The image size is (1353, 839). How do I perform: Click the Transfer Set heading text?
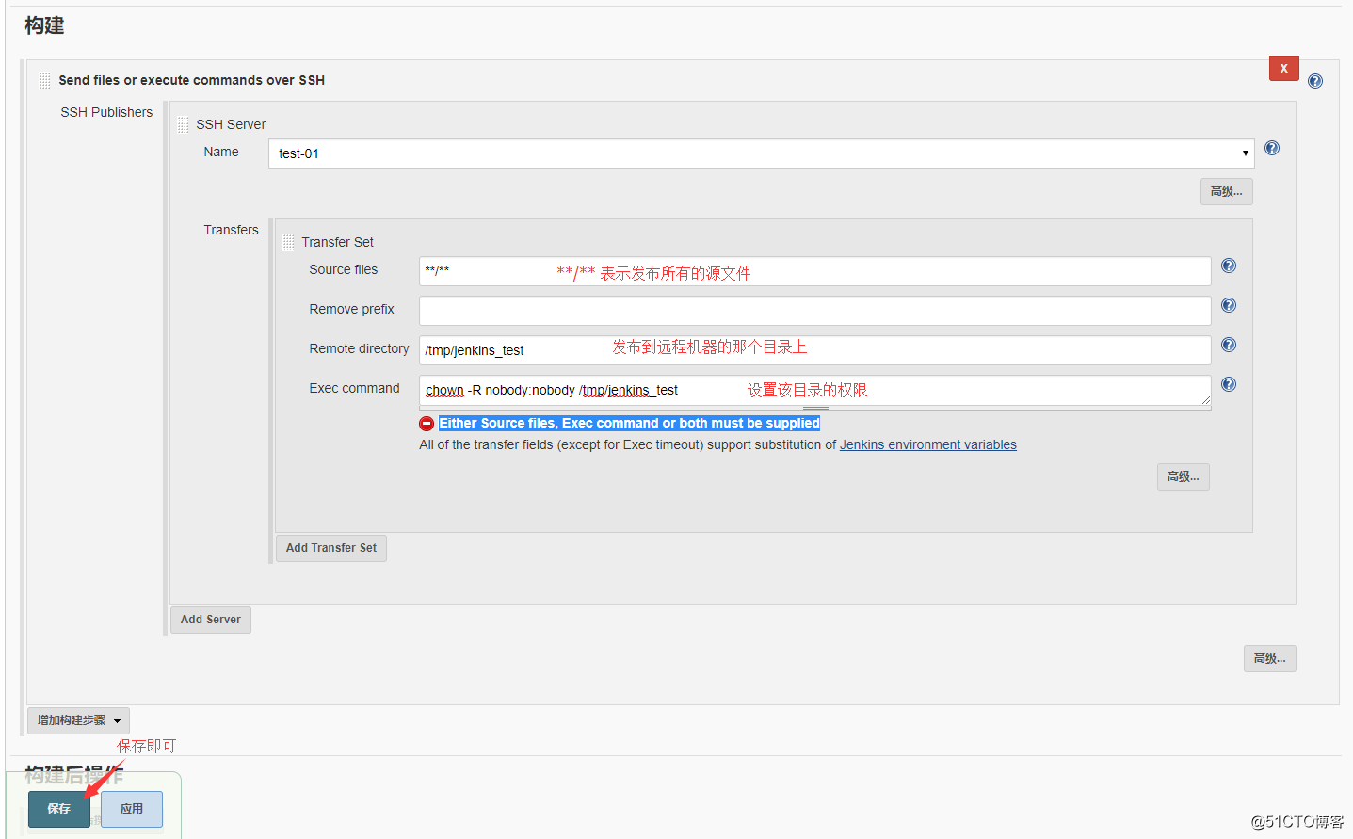click(x=337, y=242)
